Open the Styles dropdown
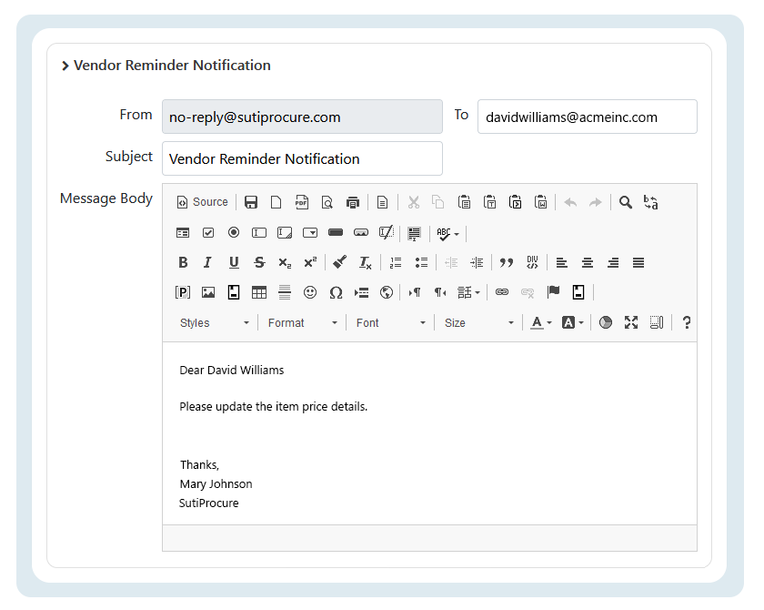 (214, 322)
